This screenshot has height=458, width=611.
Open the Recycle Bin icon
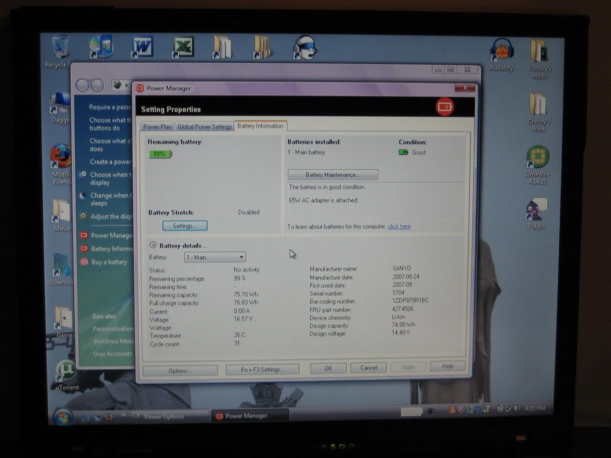[60, 48]
